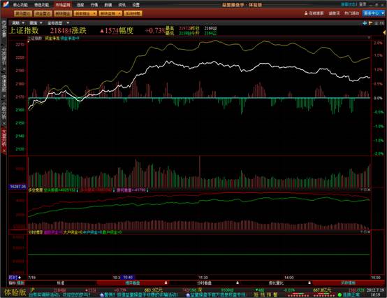Close the 多空 indicator panel
Image resolution: width=387 pixels, height=298 pixels.
369,190
